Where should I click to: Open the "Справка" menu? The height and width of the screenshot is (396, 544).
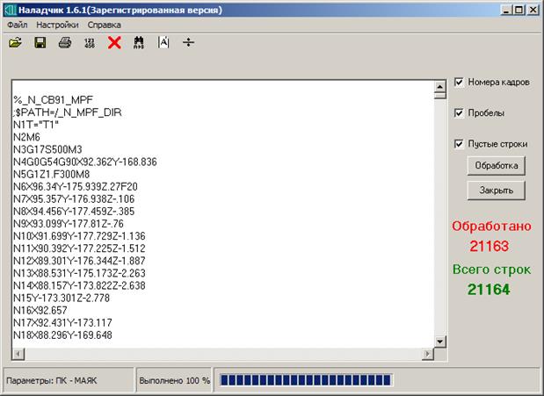tap(105, 25)
